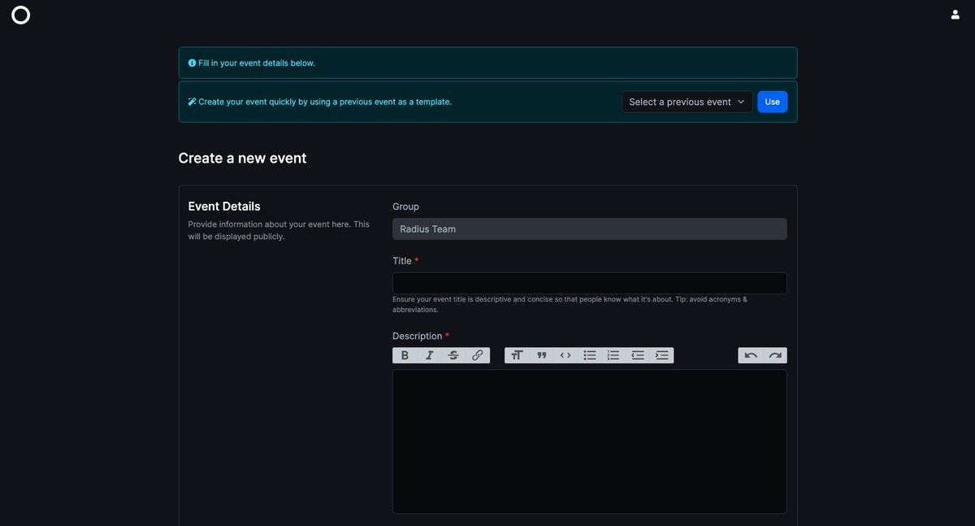Open the user profile icon
Viewport: 975px width, 526px height.
point(955,14)
